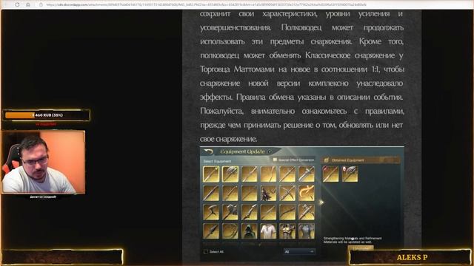Open the site info lock icon
Image resolution: width=474 pixels, height=266 pixels.
pyautogui.click(x=41, y=4)
